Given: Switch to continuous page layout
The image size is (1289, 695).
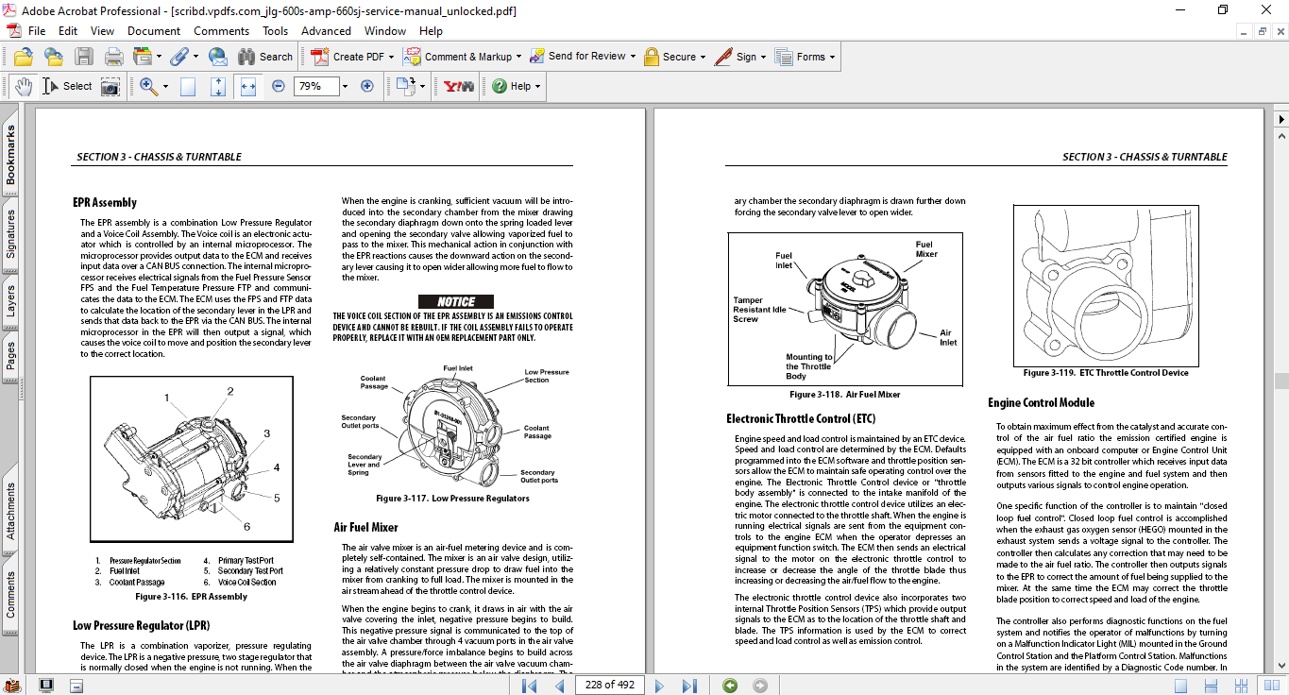Looking at the screenshot, I should (x=1213, y=685).
